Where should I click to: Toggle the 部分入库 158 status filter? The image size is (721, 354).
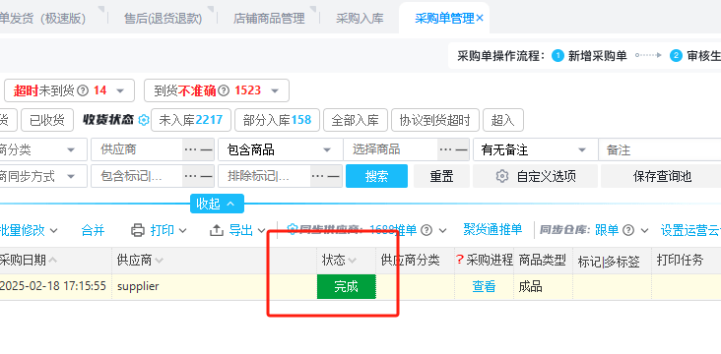pos(278,120)
